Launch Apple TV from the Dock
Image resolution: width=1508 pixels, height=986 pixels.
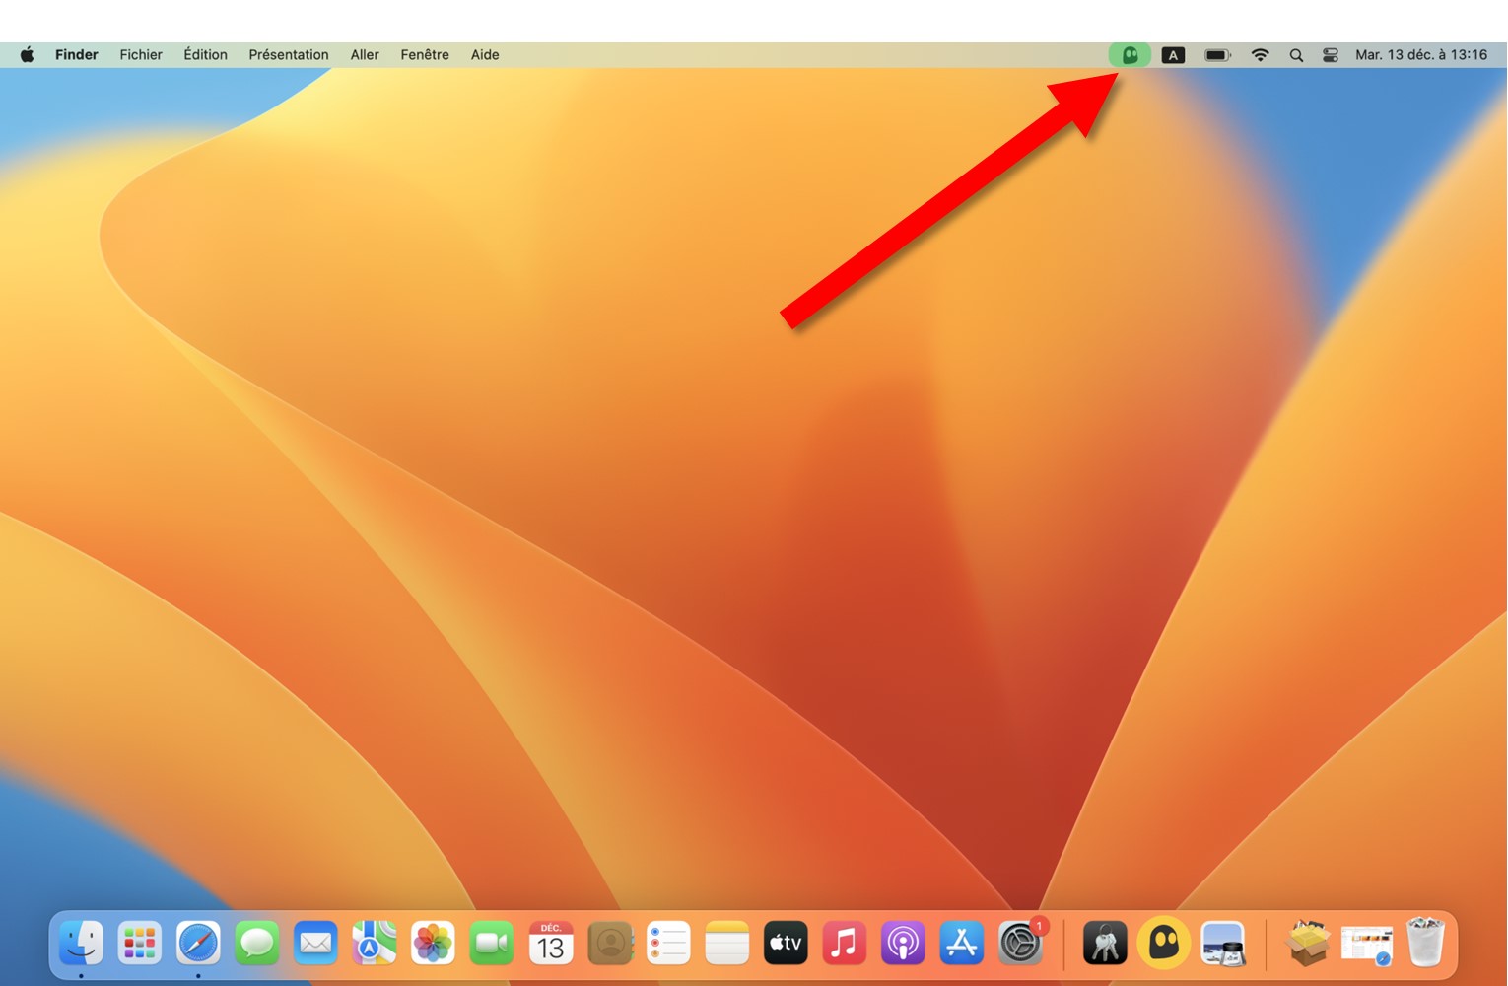(x=786, y=944)
